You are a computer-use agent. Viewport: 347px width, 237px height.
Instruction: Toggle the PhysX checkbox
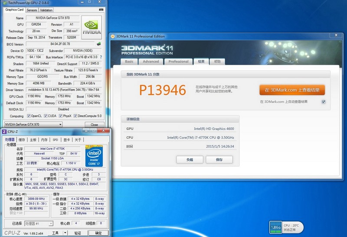61,116
